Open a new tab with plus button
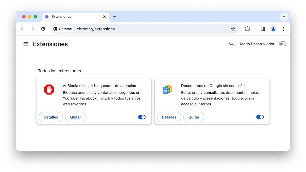Image resolution: width=306 pixels, height=172 pixels. [115, 17]
